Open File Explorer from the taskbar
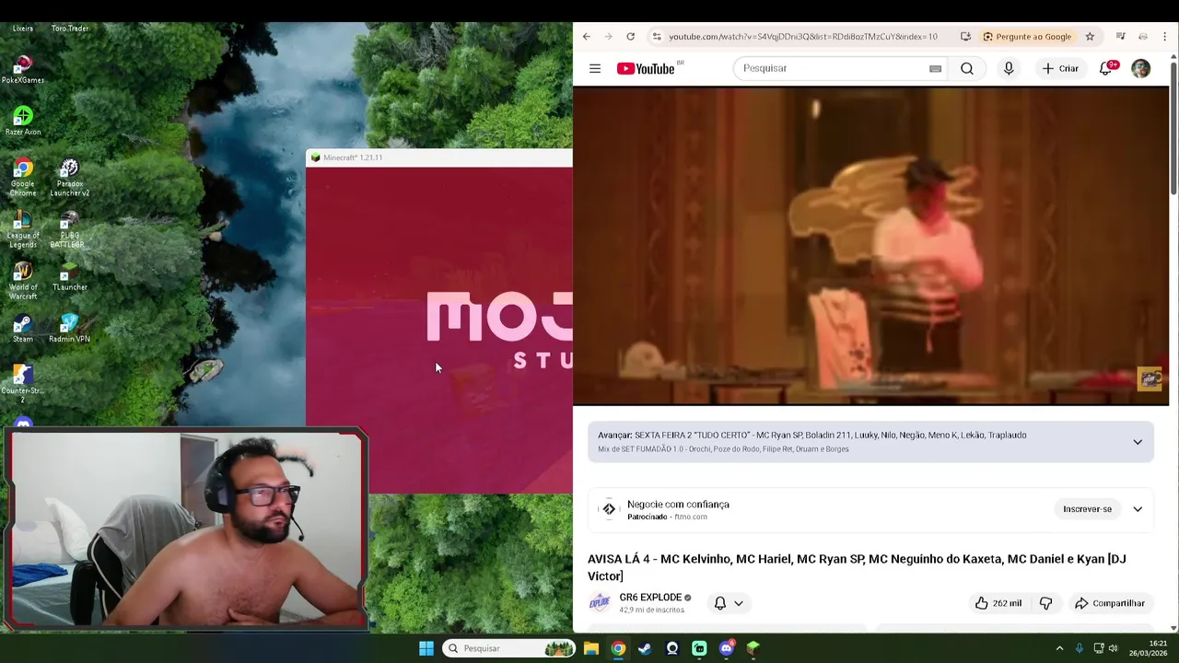The image size is (1179, 663). pos(591,648)
